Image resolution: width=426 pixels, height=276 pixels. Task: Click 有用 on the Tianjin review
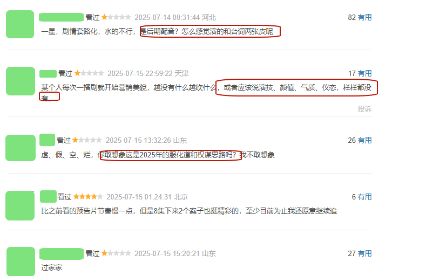[364, 73]
